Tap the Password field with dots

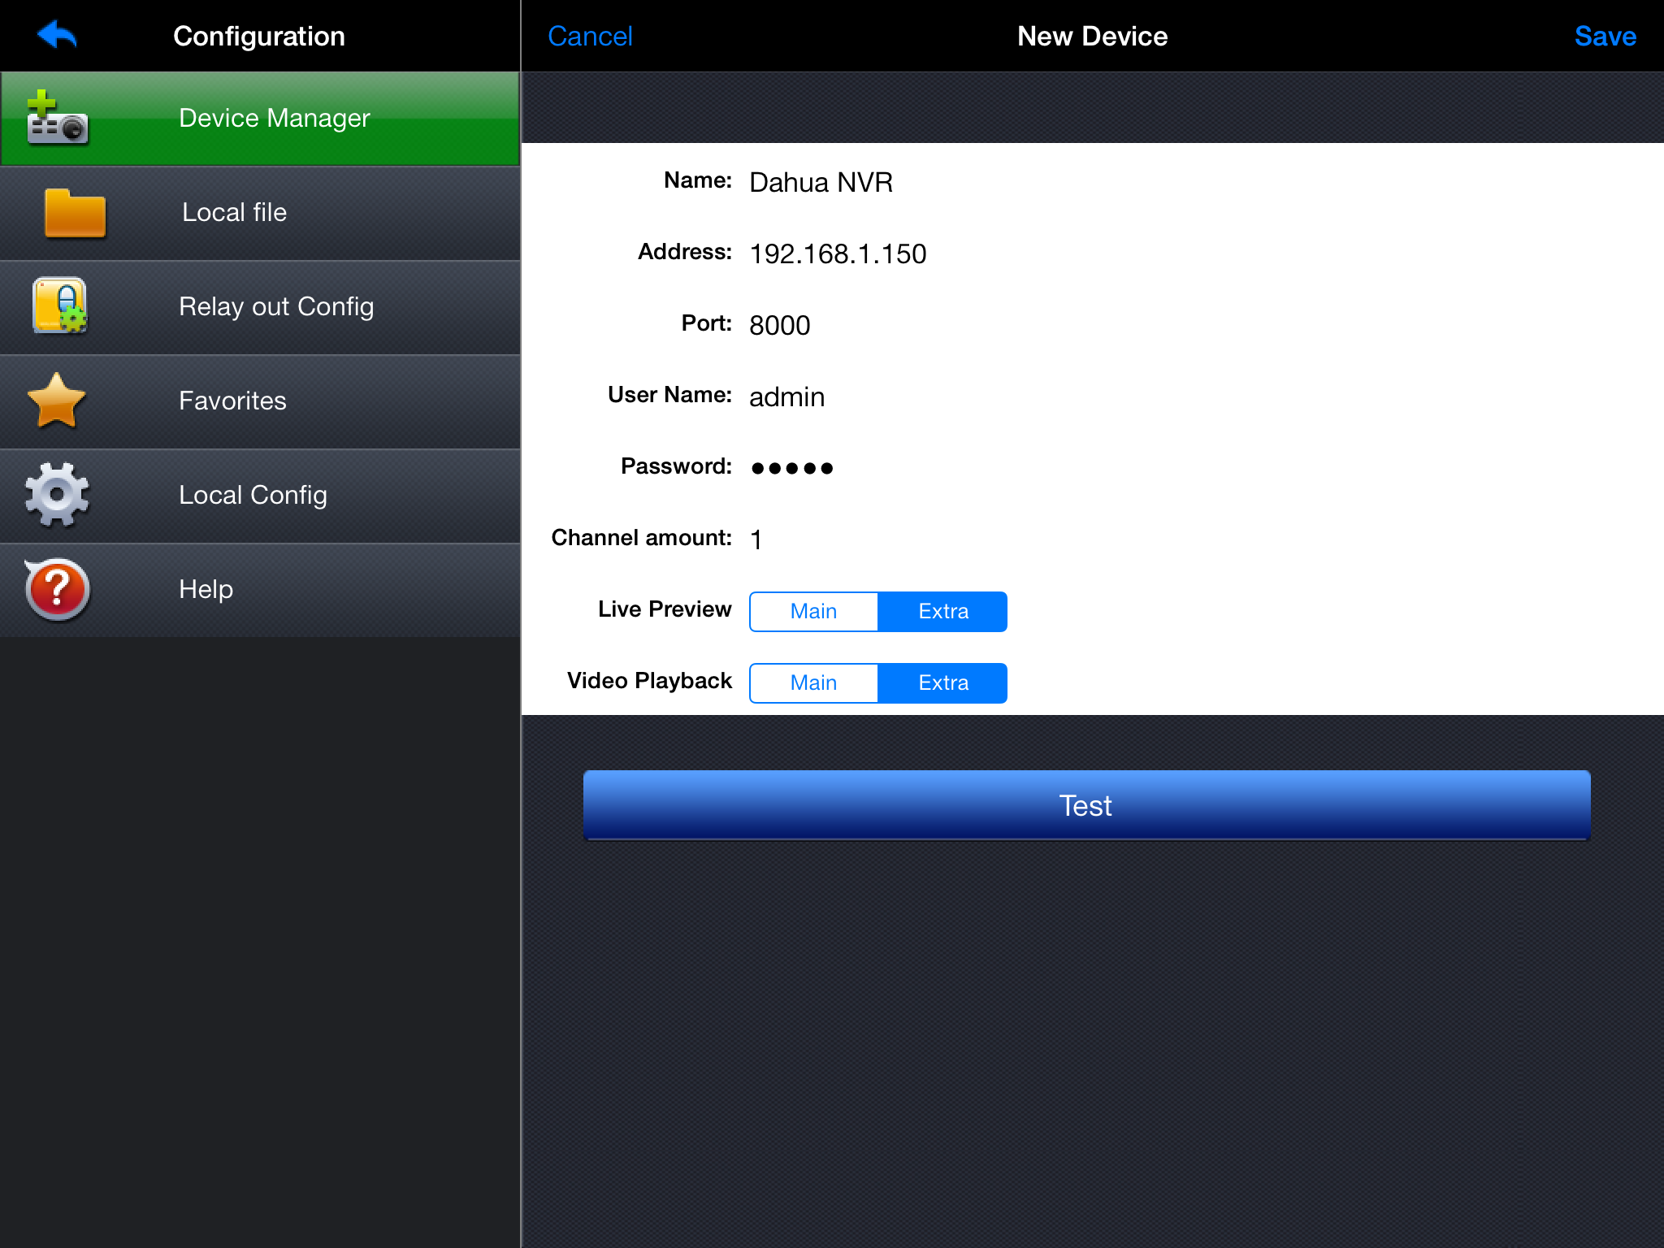click(792, 468)
